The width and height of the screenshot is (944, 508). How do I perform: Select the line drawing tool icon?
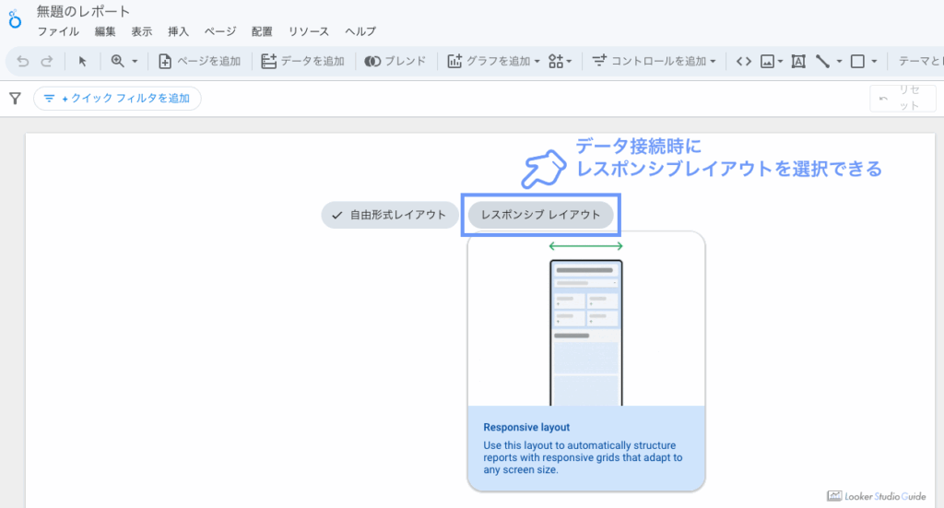[x=822, y=62]
